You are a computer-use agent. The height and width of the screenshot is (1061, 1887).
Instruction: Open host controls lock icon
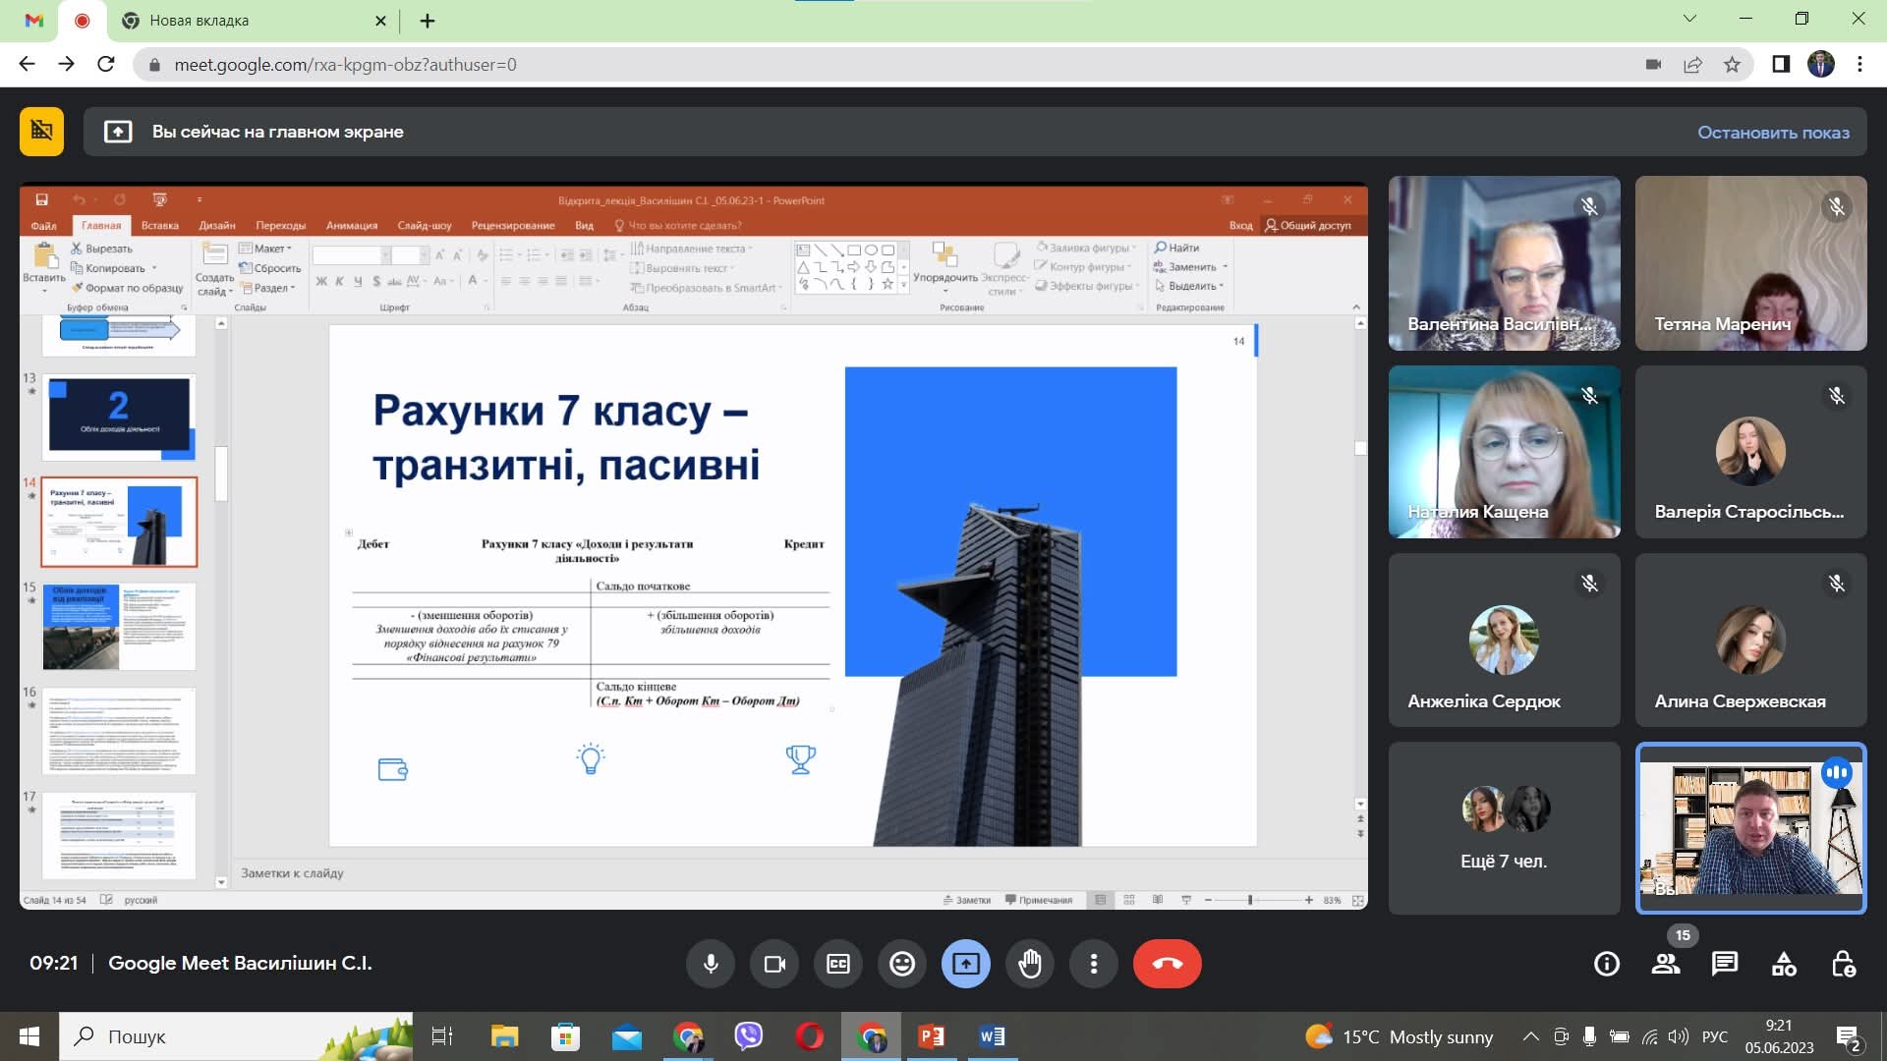point(1844,964)
